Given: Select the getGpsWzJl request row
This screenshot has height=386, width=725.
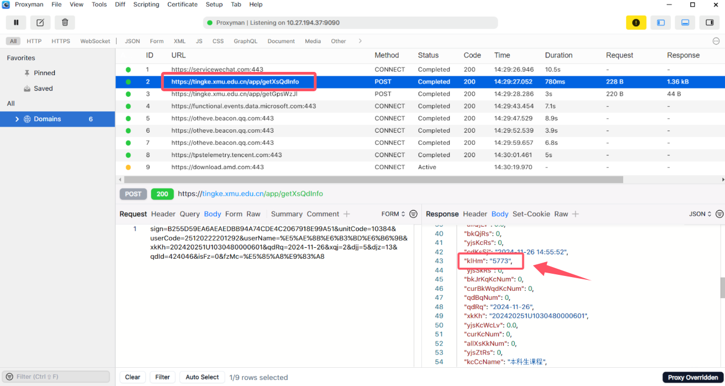Looking at the screenshot, I should coord(420,94).
